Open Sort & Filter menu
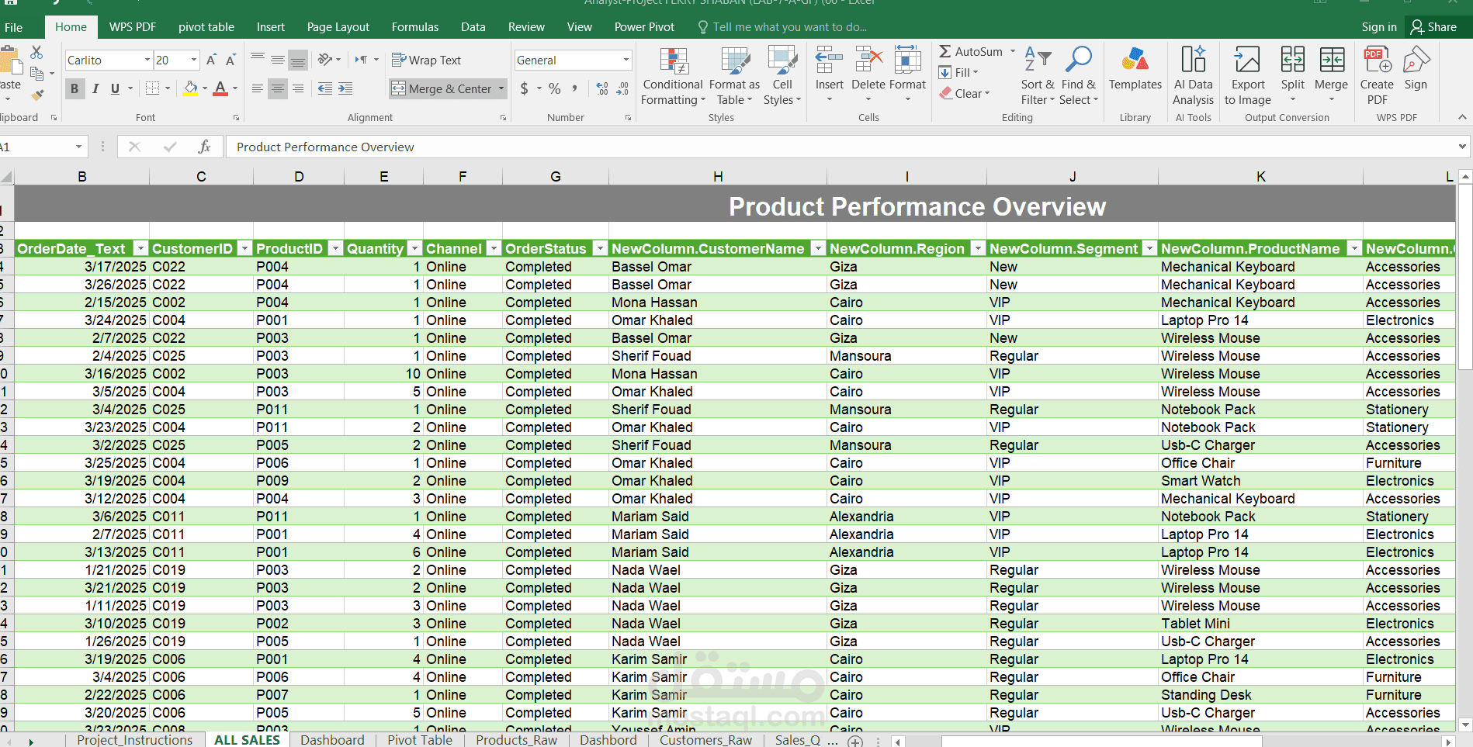The image size is (1473, 747). [1038, 76]
